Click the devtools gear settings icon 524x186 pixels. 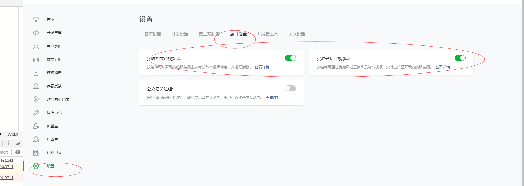click(x=17, y=152)
